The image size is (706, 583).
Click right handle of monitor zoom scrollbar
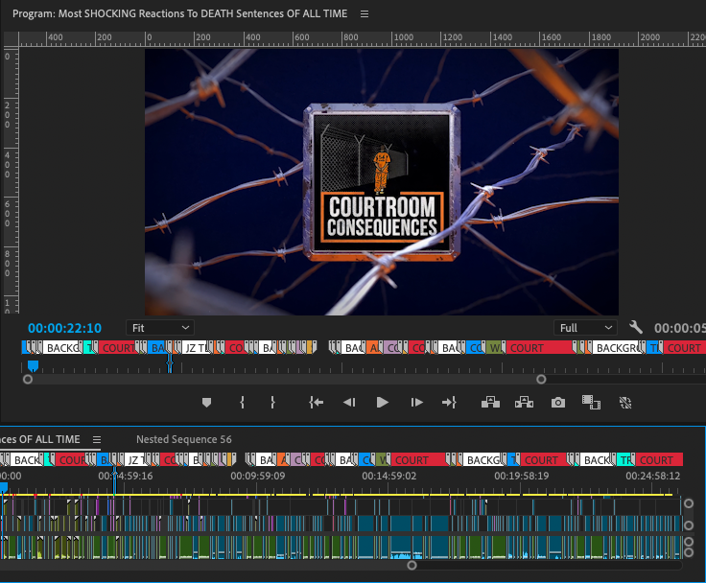coord(541,380)
